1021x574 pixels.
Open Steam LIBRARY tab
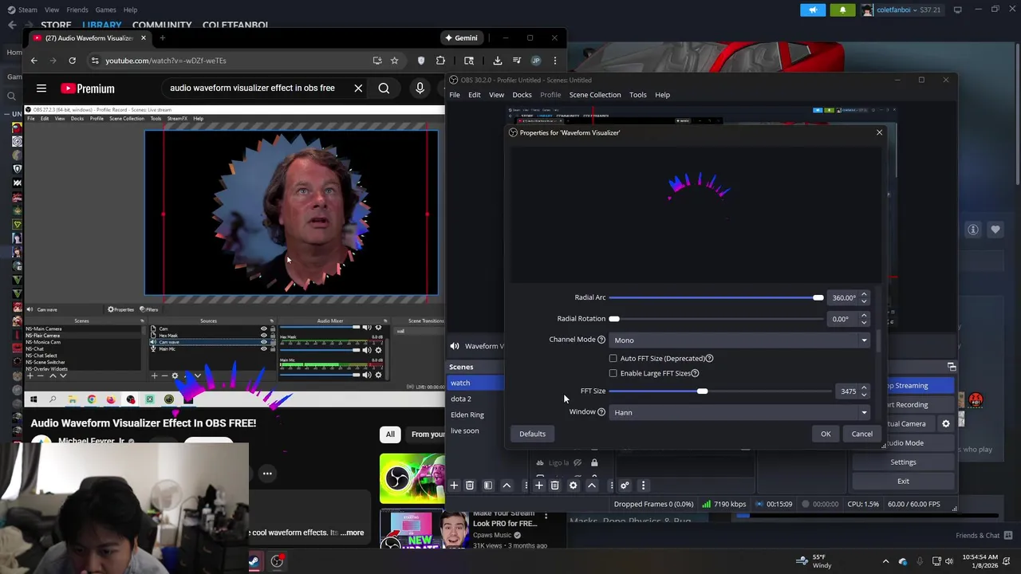click(102, 25)
